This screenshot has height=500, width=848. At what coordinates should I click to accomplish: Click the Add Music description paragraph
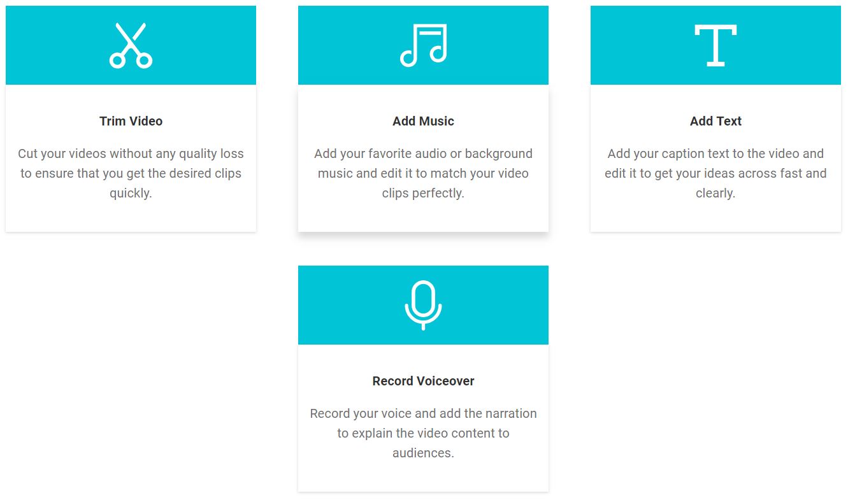(423, 173)
